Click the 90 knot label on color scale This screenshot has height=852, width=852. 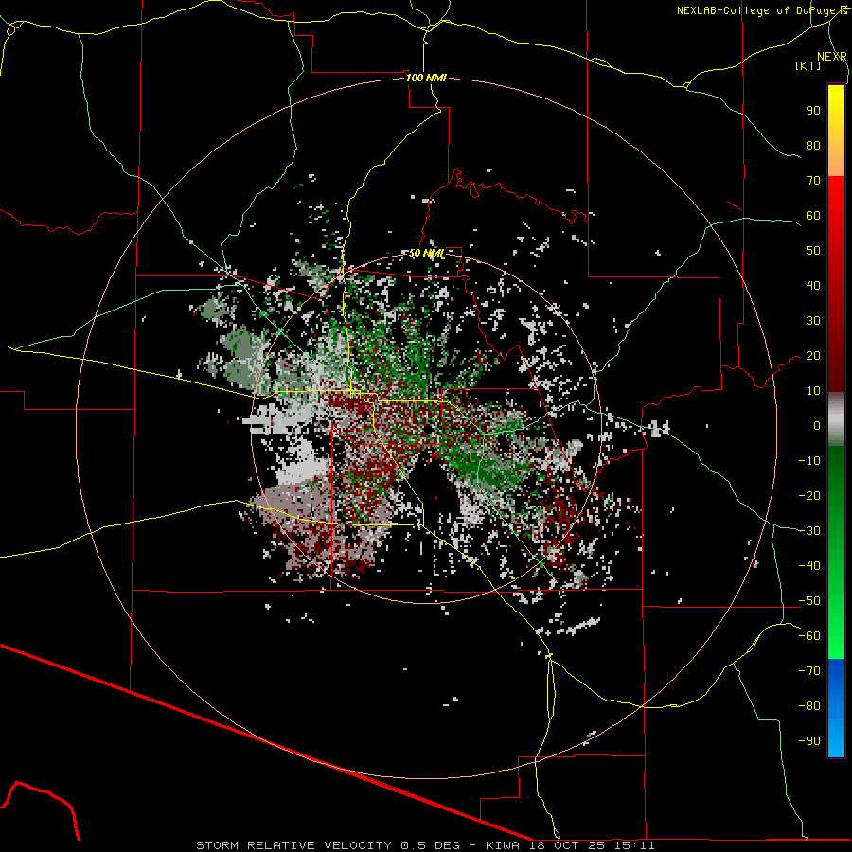pyautogui.click(x=813, y=111)
